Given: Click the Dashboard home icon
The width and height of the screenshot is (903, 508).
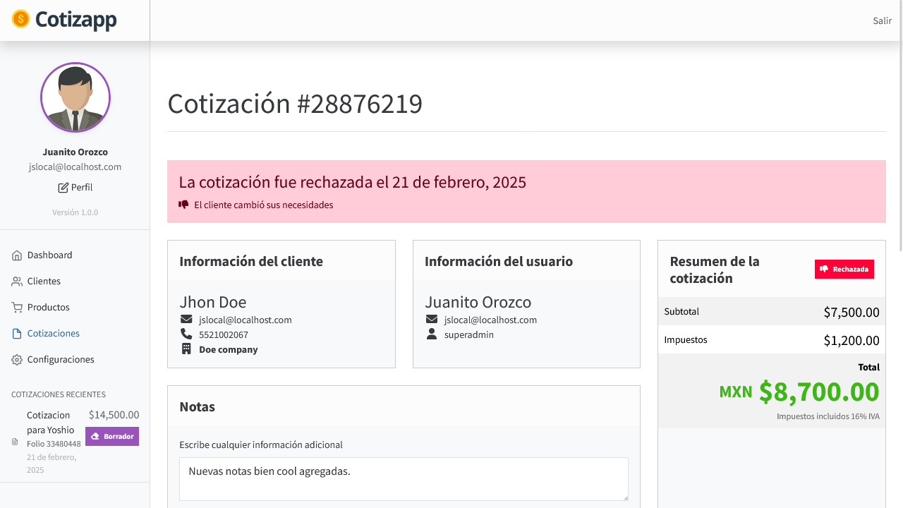Looking at the screenshot, I should [x=17, y=255].
